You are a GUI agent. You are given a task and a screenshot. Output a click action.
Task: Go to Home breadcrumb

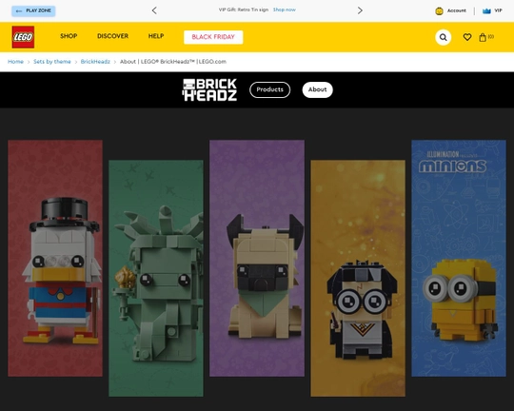point(16,62)
